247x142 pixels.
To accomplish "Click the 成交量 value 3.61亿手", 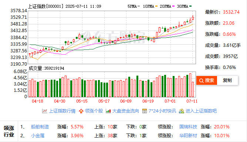I will pyautogui.click(x=232, y=45).
